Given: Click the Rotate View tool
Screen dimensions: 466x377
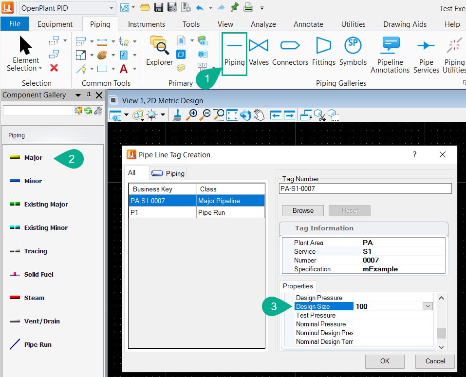Looking at the screenshot, I should coord(245,115).
